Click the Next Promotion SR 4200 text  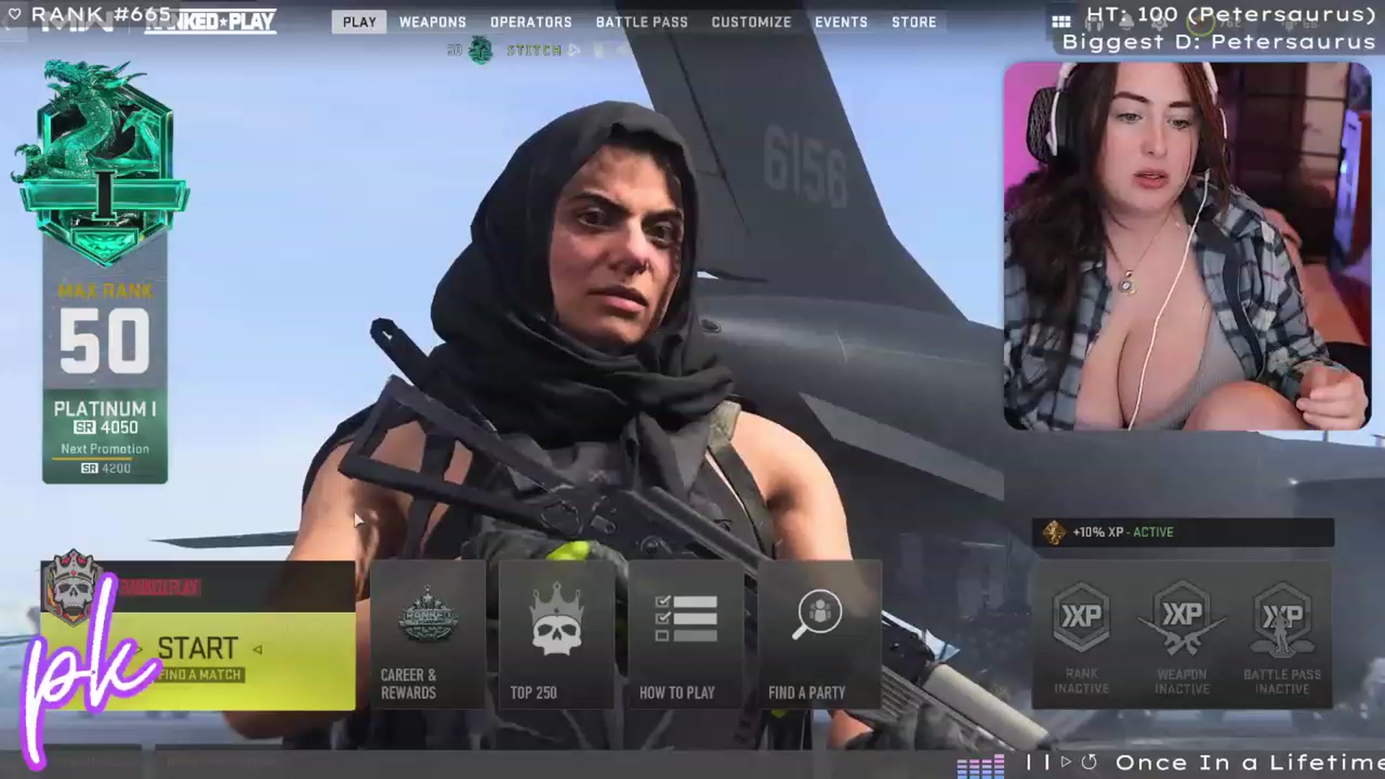tap(105, 458)
